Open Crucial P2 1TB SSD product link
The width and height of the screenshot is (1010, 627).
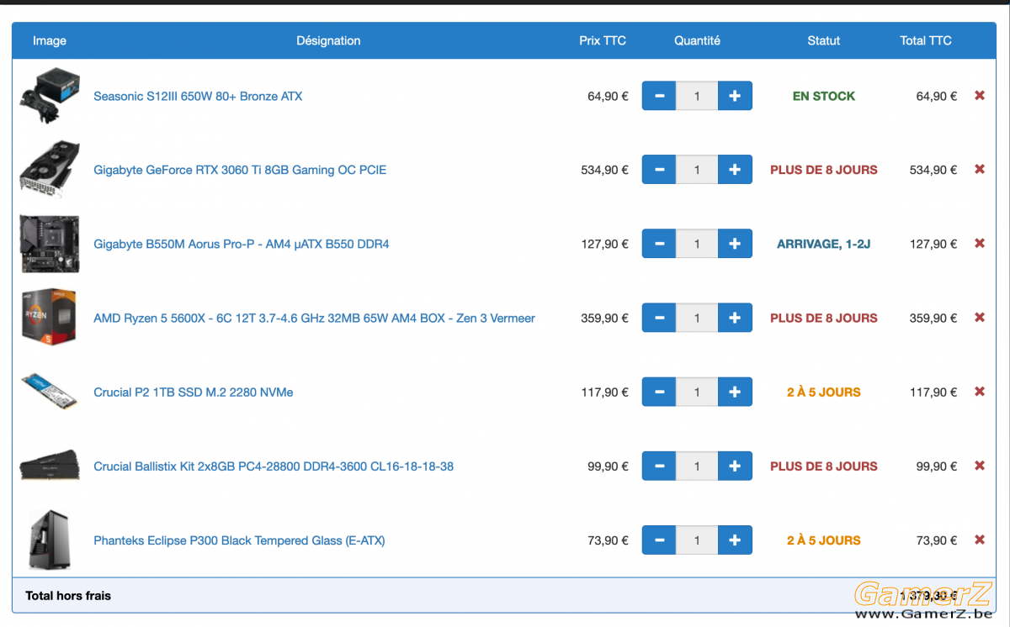[194, 392]
